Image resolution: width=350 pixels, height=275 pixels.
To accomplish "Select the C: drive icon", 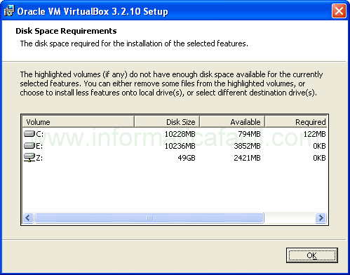I will 29,134.
